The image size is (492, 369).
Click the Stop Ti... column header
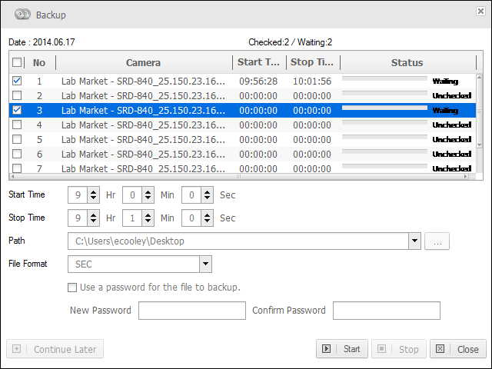pyautogui.click(x=313, y=62)
